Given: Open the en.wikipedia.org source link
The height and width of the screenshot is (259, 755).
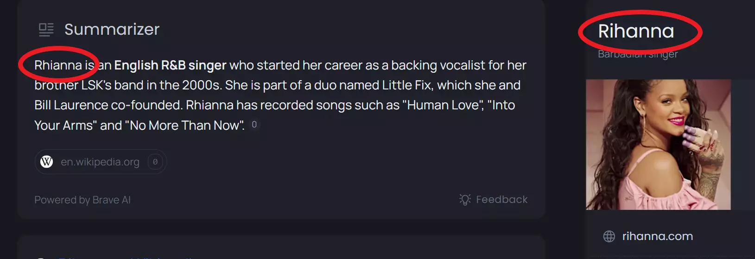Looking at the screenshot, I should pyautogui.click(x=100, y=162).
